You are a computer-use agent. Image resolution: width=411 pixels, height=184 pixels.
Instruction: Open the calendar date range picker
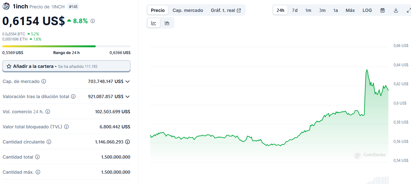(382, 10)
